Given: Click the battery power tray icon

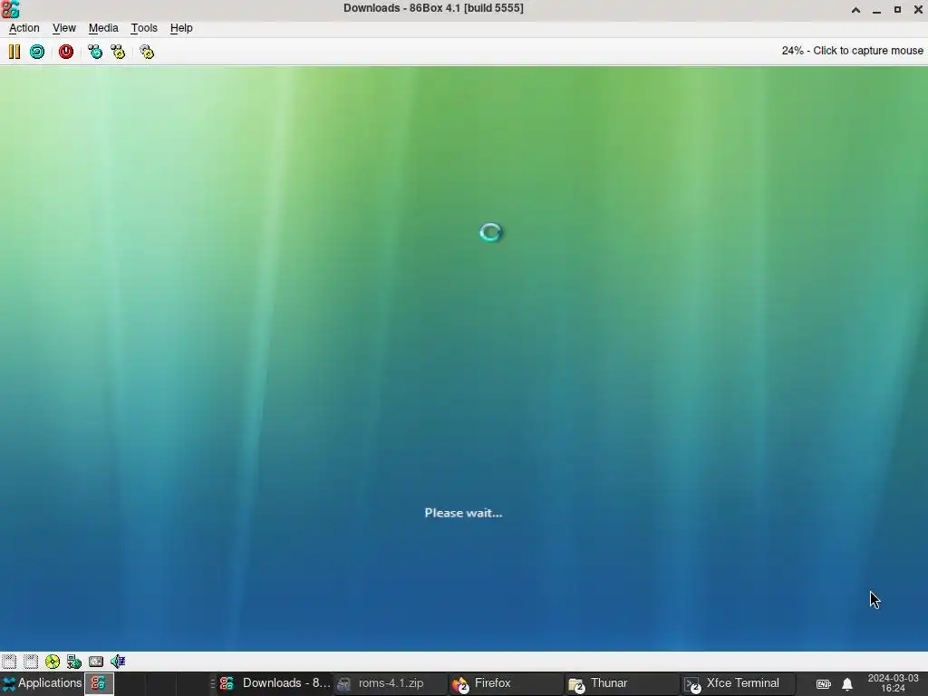Looking at the screenshot, I should (823, 684).
